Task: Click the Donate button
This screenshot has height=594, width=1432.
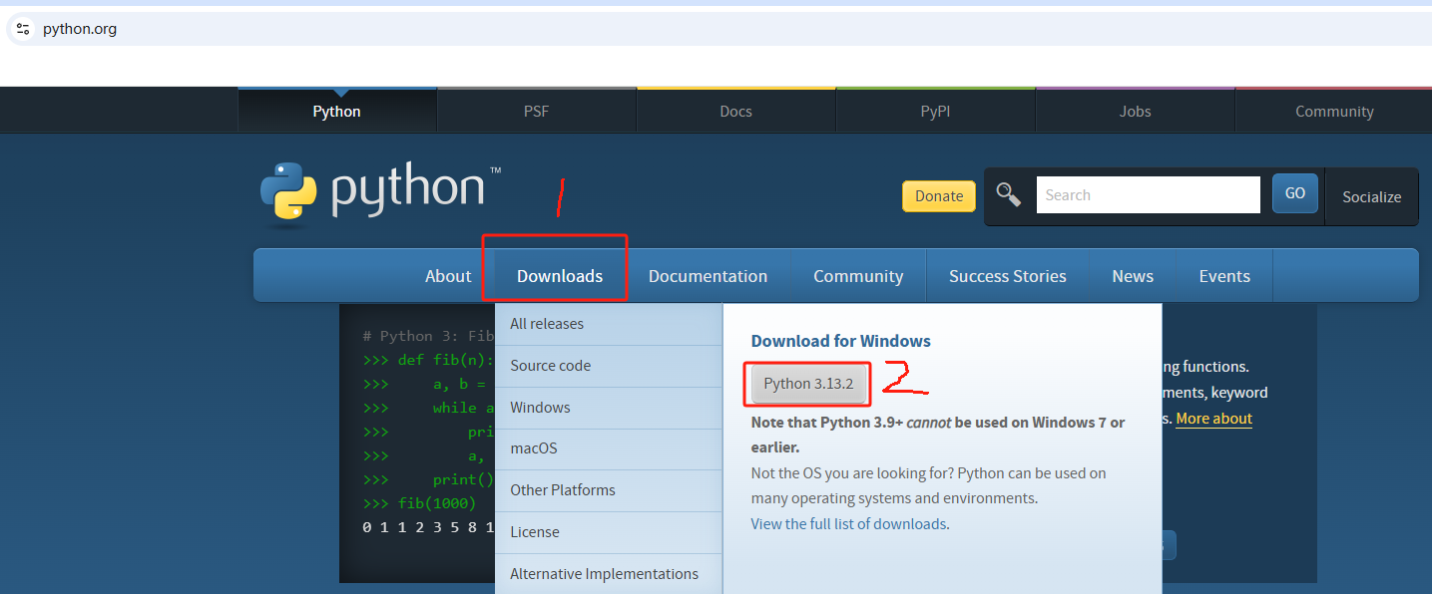Action: (x=939, y=196)
